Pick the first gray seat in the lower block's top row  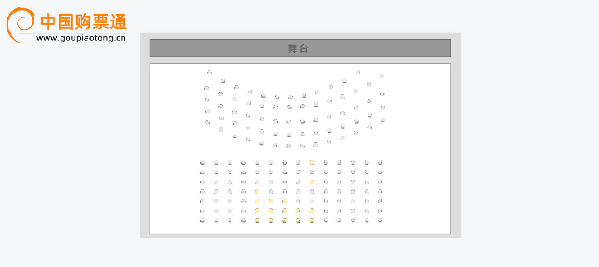203,162
